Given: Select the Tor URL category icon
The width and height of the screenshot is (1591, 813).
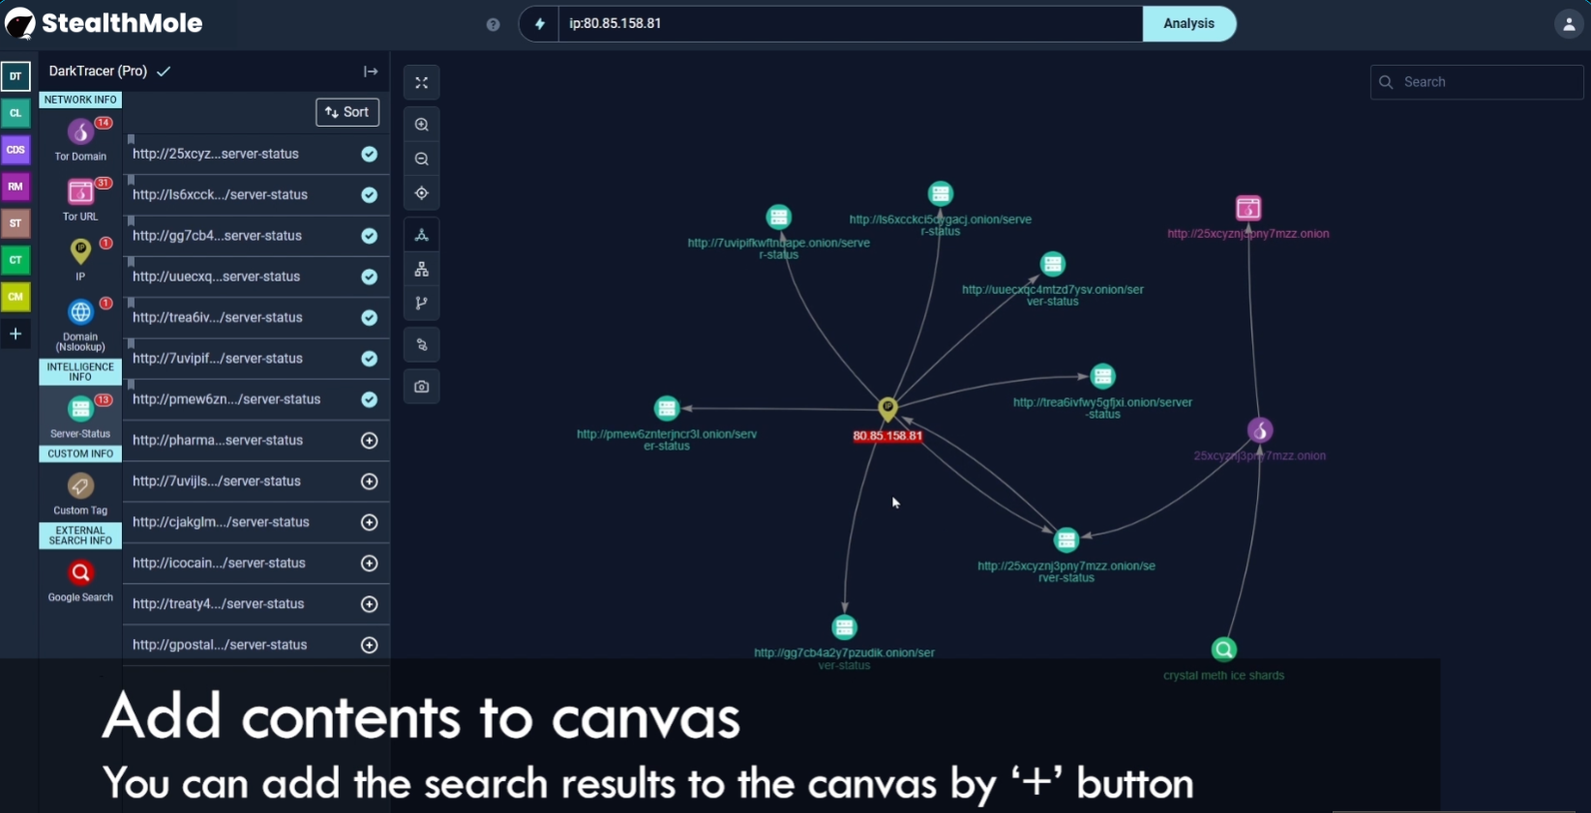Looking at the screenshot, I should click(80, 191).
